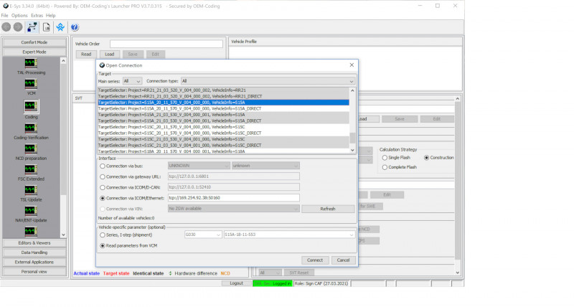Expand the S15A-18-11-553 I-step dropdown
Viewport: 574px width, 307px height.
pos(288,234)
